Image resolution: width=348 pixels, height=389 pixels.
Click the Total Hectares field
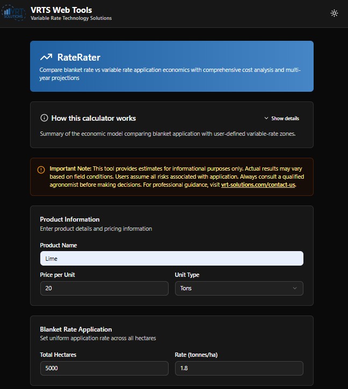pos(104,368)
